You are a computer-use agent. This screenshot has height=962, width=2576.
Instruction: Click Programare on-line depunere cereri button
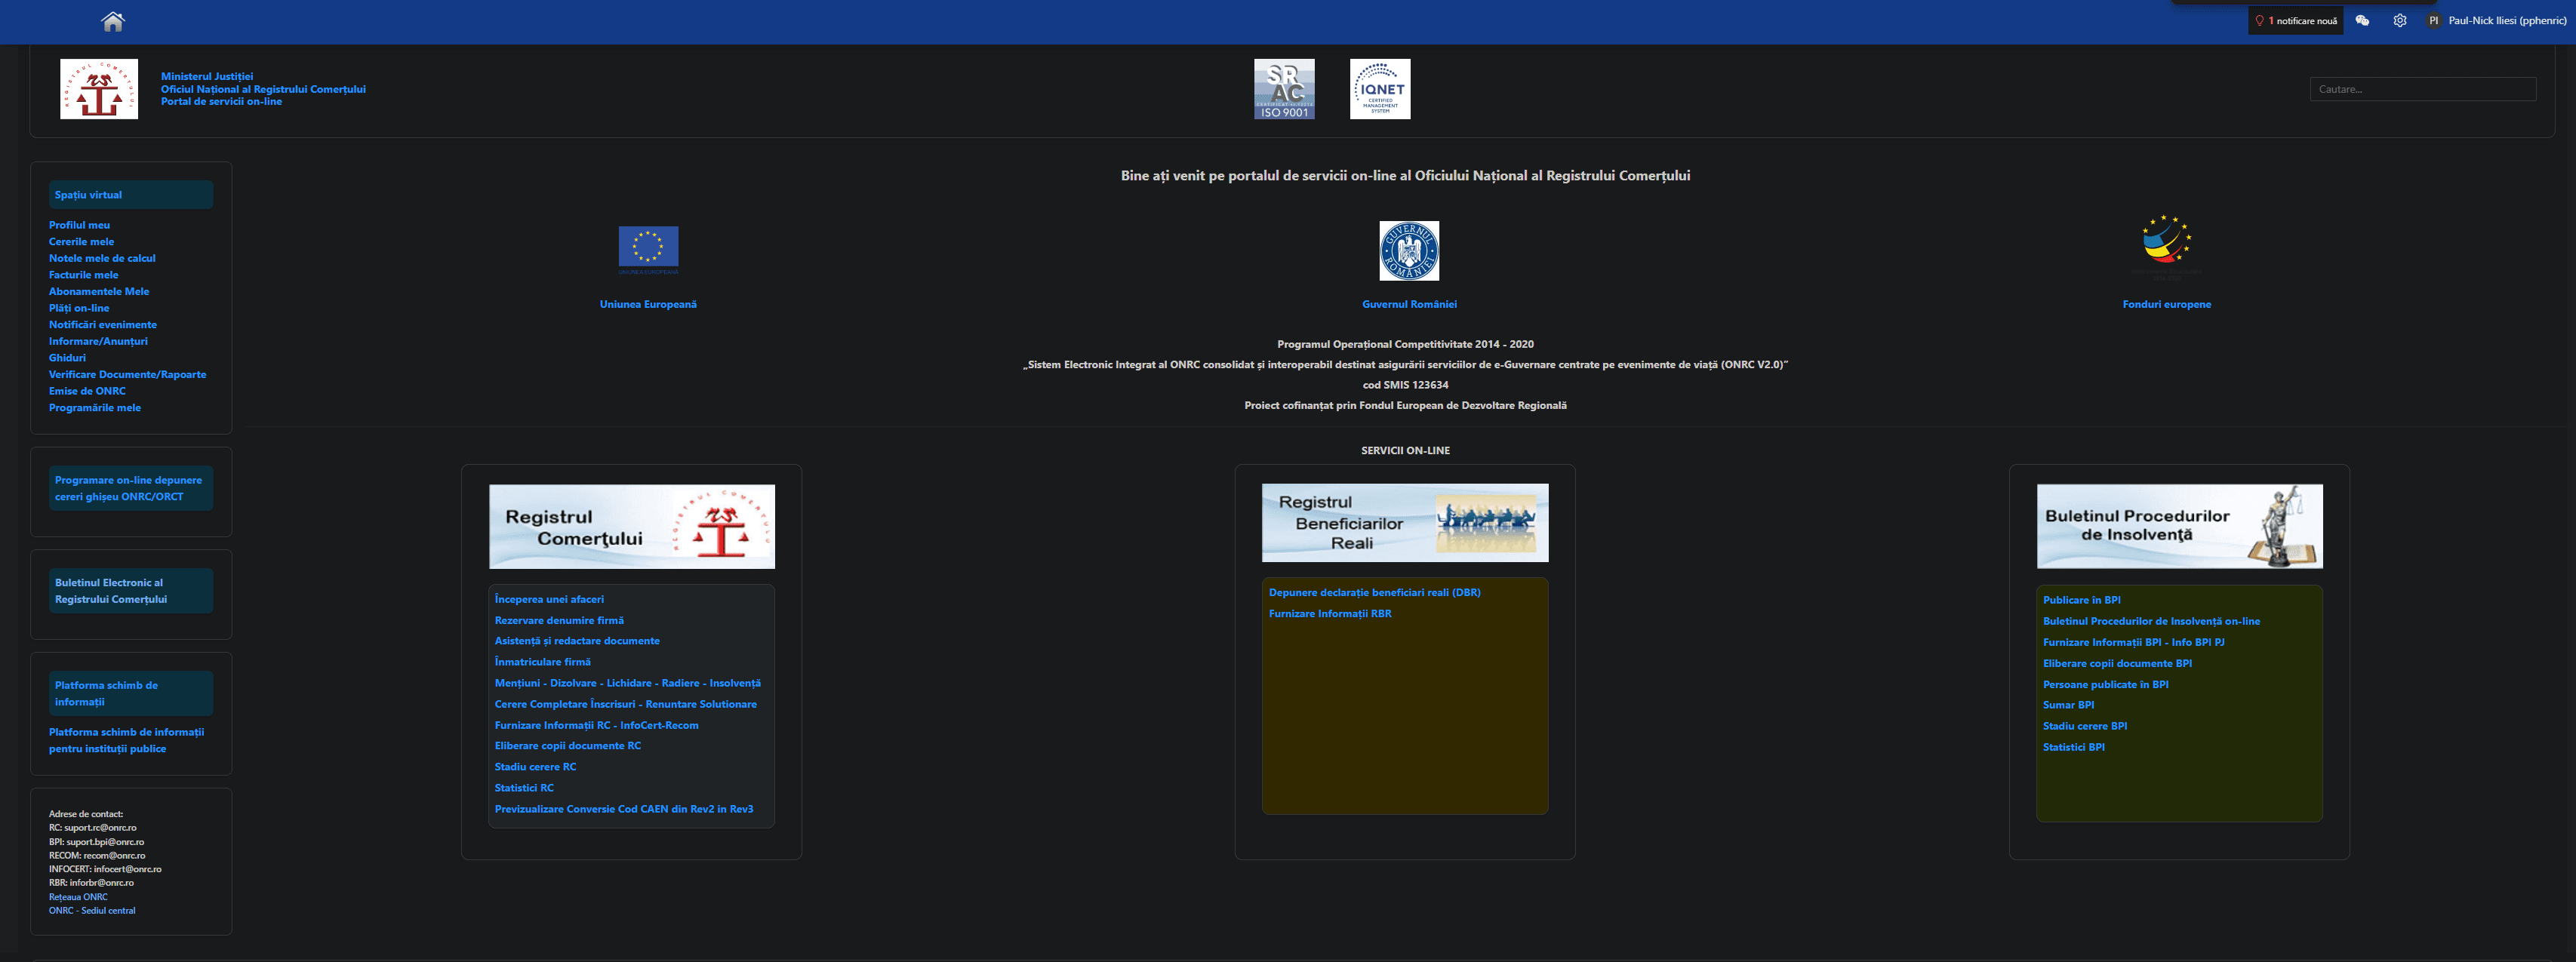[130, 488]
